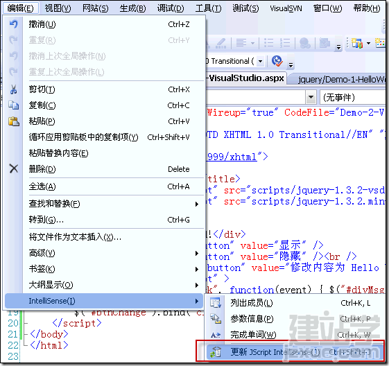Expand 查找和替换(F) submenu

104,204
